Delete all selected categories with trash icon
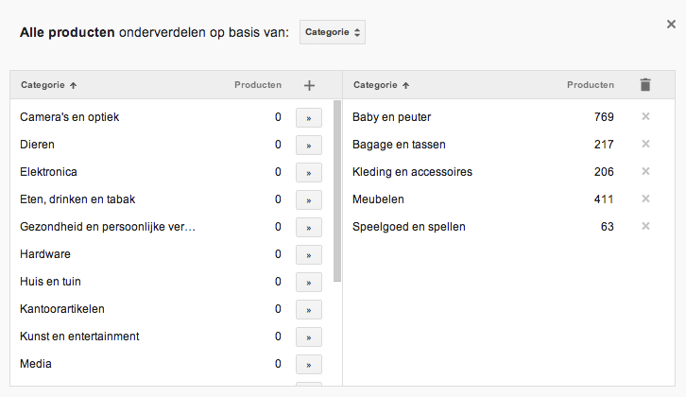Image resolution: width=686 pixels, height=397 pixels. click(x=645, y=85)
